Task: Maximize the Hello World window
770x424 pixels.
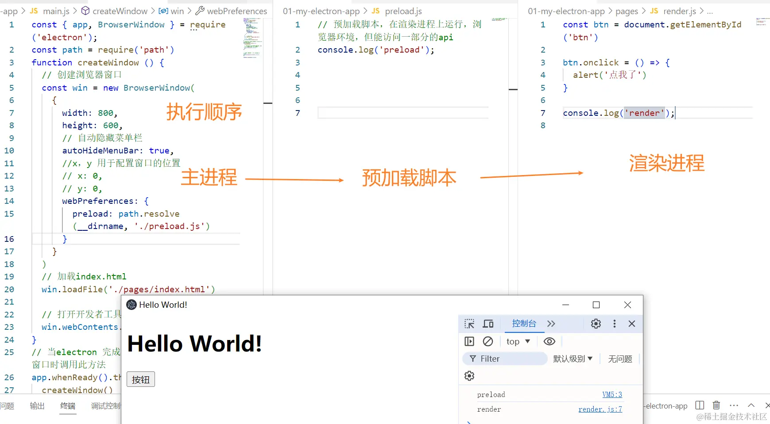Action: [596, 305]
